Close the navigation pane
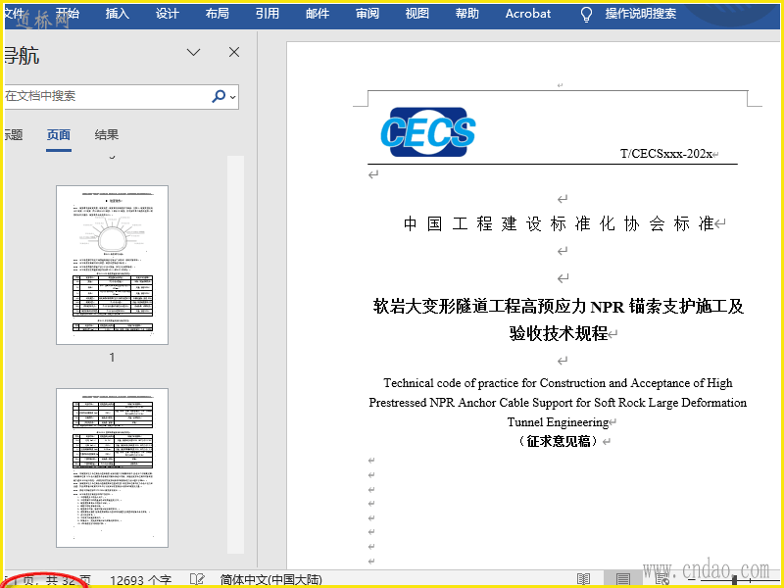The width and height of the screenshot is (784, 588). 234,52
